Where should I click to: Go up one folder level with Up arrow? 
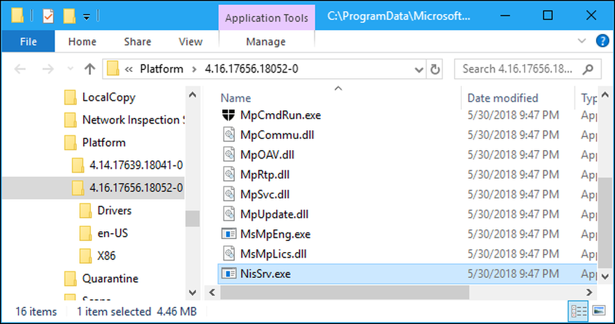(90, 69)
